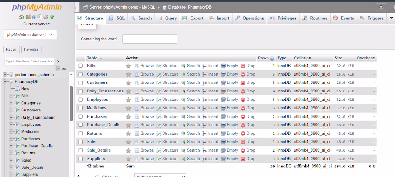Click Browse icon for Employees table

pos(137,100)
